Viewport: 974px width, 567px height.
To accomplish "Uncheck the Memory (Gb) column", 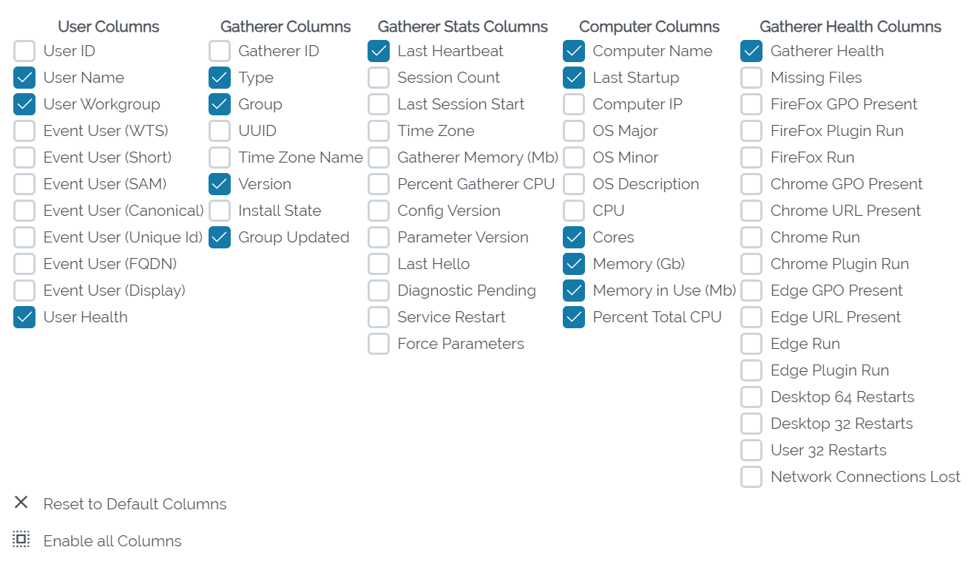I will click(573, 263).
